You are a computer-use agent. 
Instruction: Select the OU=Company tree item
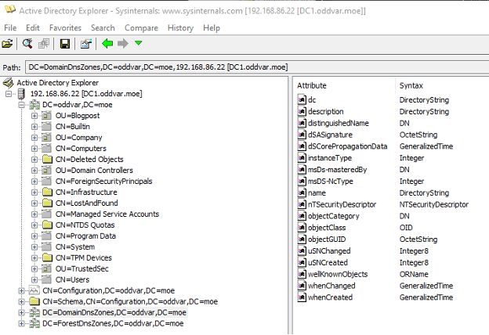point(78,138)
